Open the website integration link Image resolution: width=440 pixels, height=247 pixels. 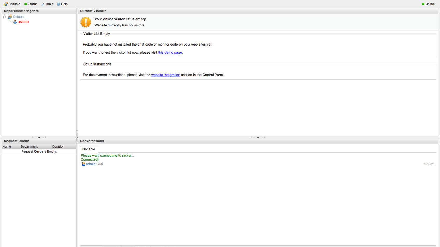click(x=166, y=75)
